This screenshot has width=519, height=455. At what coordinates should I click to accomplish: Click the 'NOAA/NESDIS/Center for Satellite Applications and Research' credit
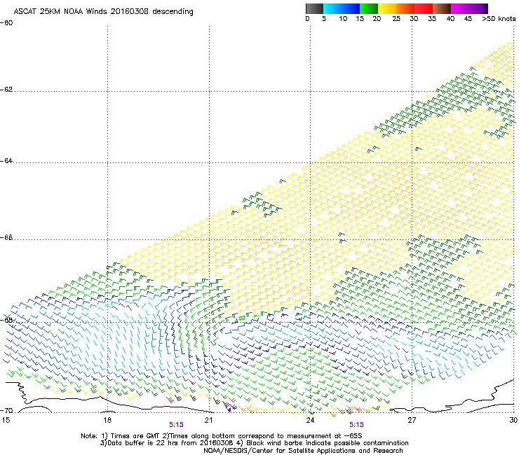coord(303,451)
